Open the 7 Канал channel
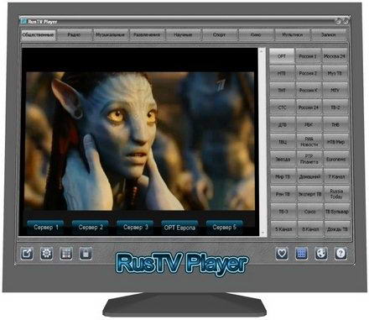Viewport: 369px width, 320px height. [x=336, y=176]
